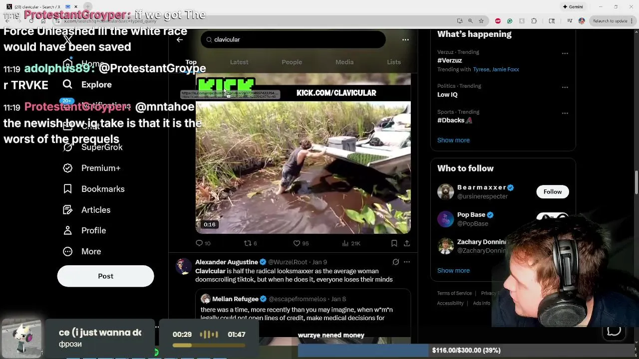Share the video post
Viewport: 639px width, 359px height.
click(407, 243)
